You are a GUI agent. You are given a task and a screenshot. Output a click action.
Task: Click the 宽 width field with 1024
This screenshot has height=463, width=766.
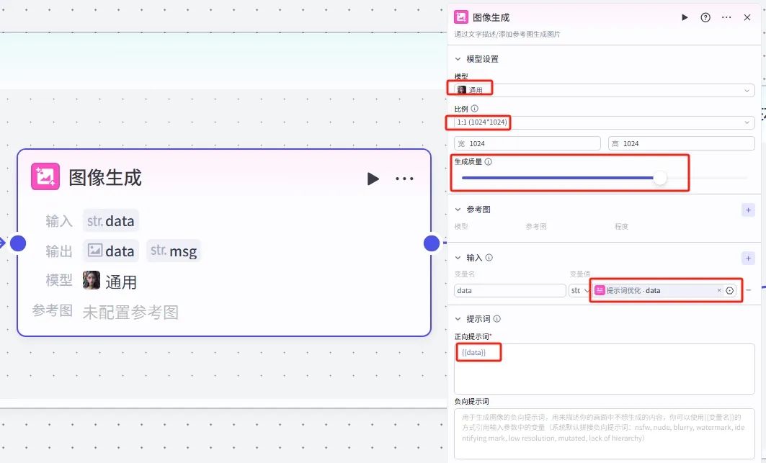pyautogui.click(x=527, y=143)
